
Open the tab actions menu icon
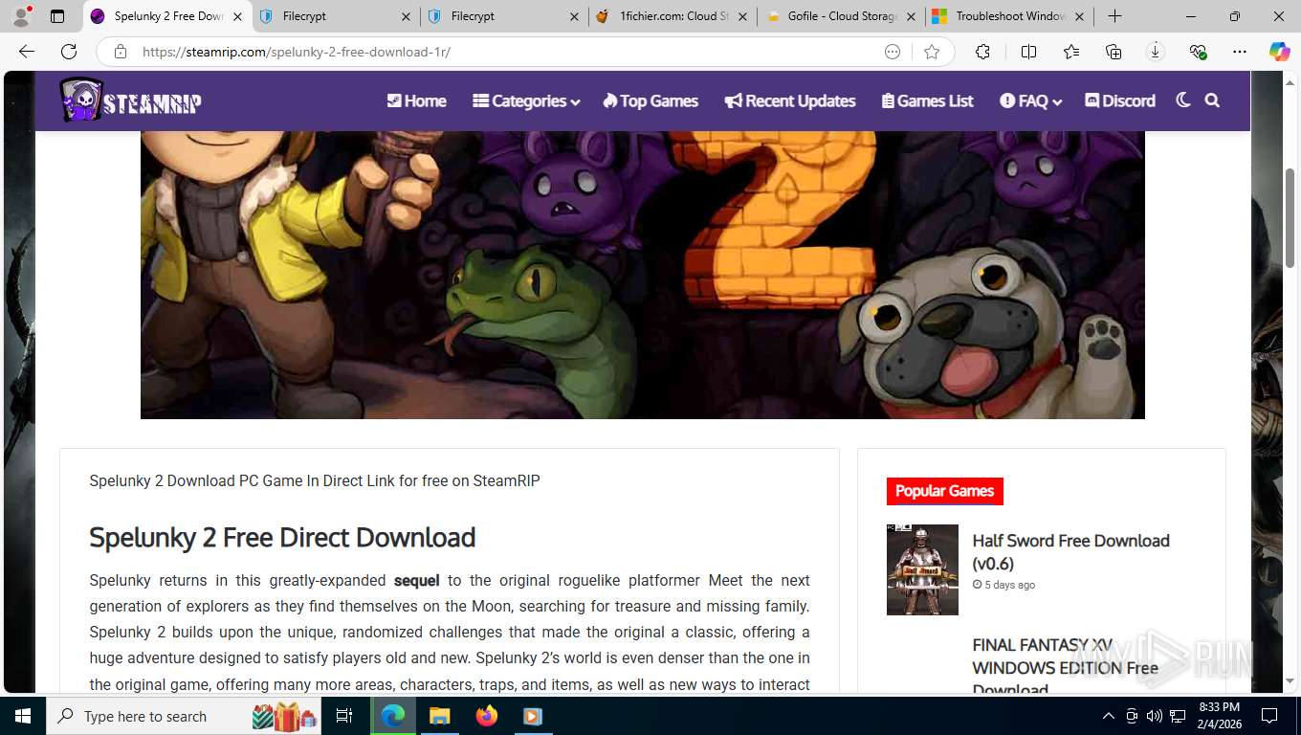(x=57, y=16)
